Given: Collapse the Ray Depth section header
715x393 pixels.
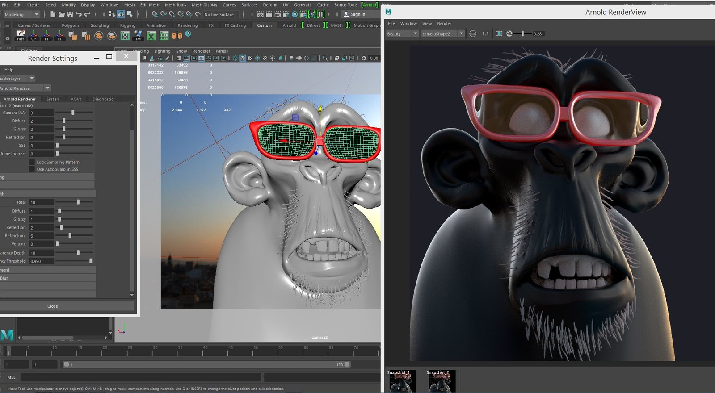Looking at the screenshot, I should 48,194.
